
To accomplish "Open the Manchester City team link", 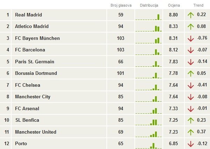I will point(33,97).
